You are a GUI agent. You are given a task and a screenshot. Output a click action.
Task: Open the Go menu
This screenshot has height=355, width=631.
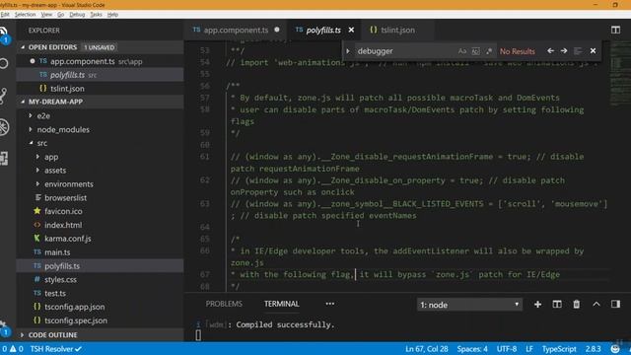(x=61, y=15)
